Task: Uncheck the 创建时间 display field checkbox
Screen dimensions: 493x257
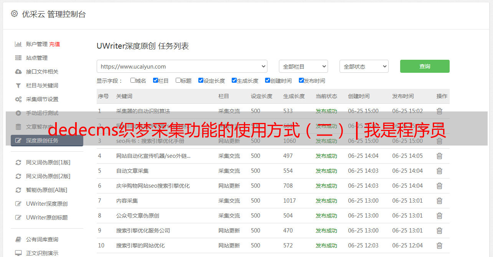Action: [267, 80]
